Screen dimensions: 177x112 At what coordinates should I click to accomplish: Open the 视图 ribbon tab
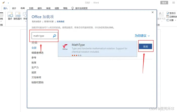coord(57,8)
